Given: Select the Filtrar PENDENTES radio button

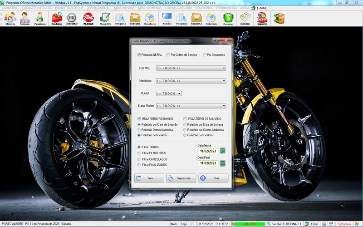Looking at the screenshot, I should tap(139, 153).
